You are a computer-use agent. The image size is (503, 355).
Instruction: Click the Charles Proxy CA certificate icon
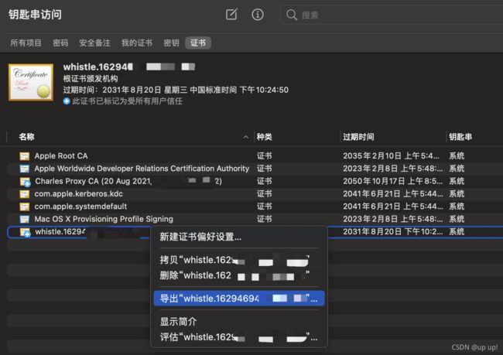(x=25, y=182)
